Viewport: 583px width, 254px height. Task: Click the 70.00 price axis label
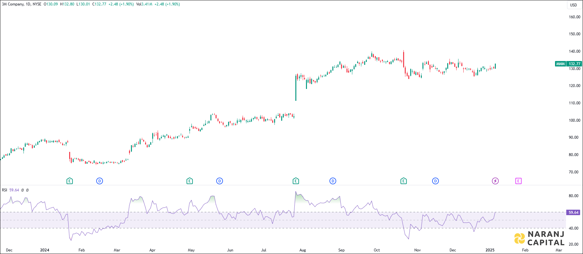pyautogui.click(x=574, y=172)
